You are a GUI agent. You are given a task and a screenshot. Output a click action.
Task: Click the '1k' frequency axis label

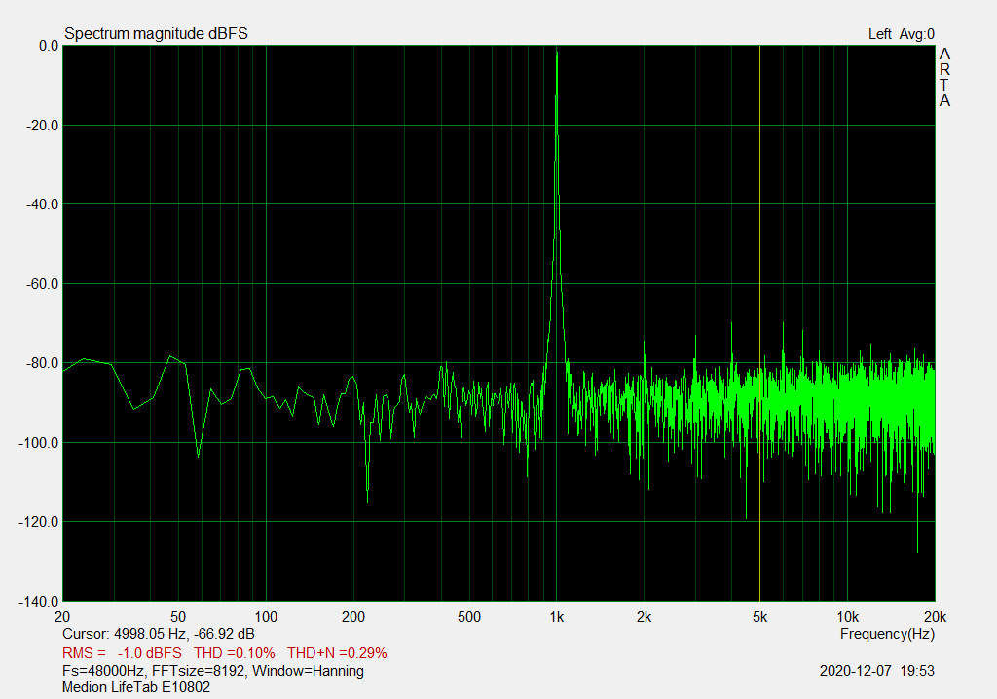[556, 617]
